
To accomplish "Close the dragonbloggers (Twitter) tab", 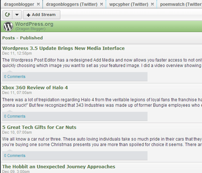I will coord(101,4).
